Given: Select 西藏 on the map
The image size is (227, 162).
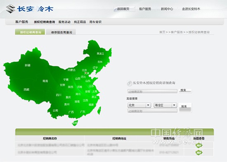Looking at the screenshot, I should (x=26, y=89).
